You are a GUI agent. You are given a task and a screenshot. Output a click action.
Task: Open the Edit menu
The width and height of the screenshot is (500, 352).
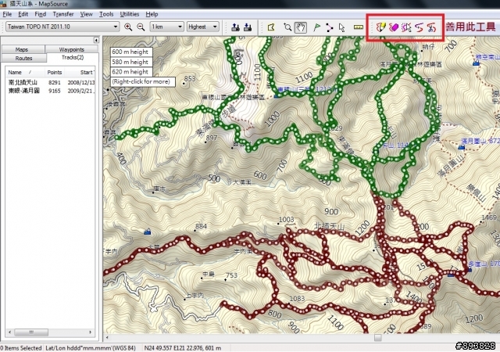pos(23,14)
